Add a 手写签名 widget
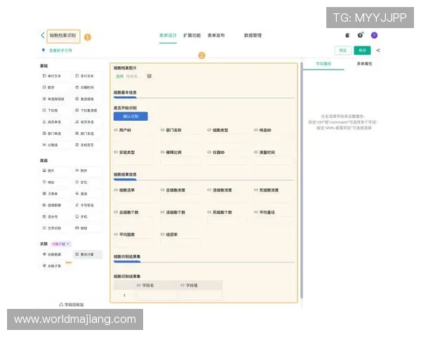Viewport: 421px width, 337px height. coord(88,205)
